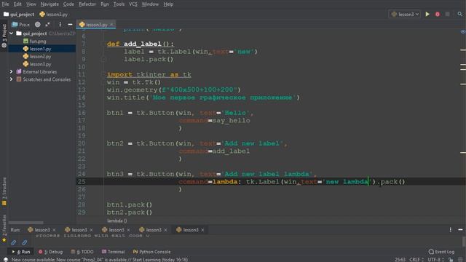Click cursor position 25:63 in status bar
466x262 pixels.
pyautogui.click(x=400, y=260)
